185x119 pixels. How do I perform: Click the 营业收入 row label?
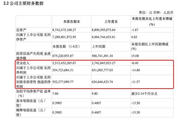click(x=23, y=63)
